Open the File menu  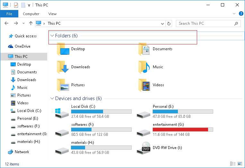click(9, 14)
